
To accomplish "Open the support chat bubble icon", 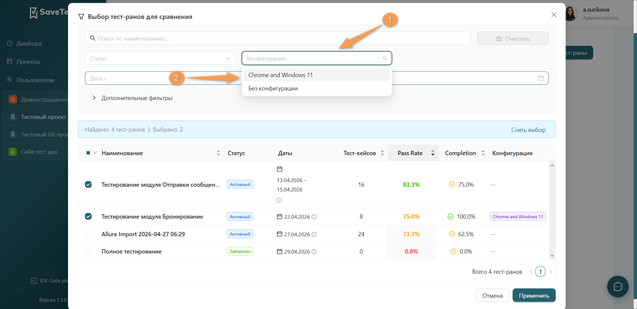I will click(x=618, y=286).
